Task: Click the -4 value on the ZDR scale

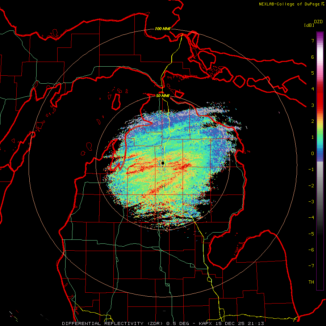Action: tap(311, 217)
